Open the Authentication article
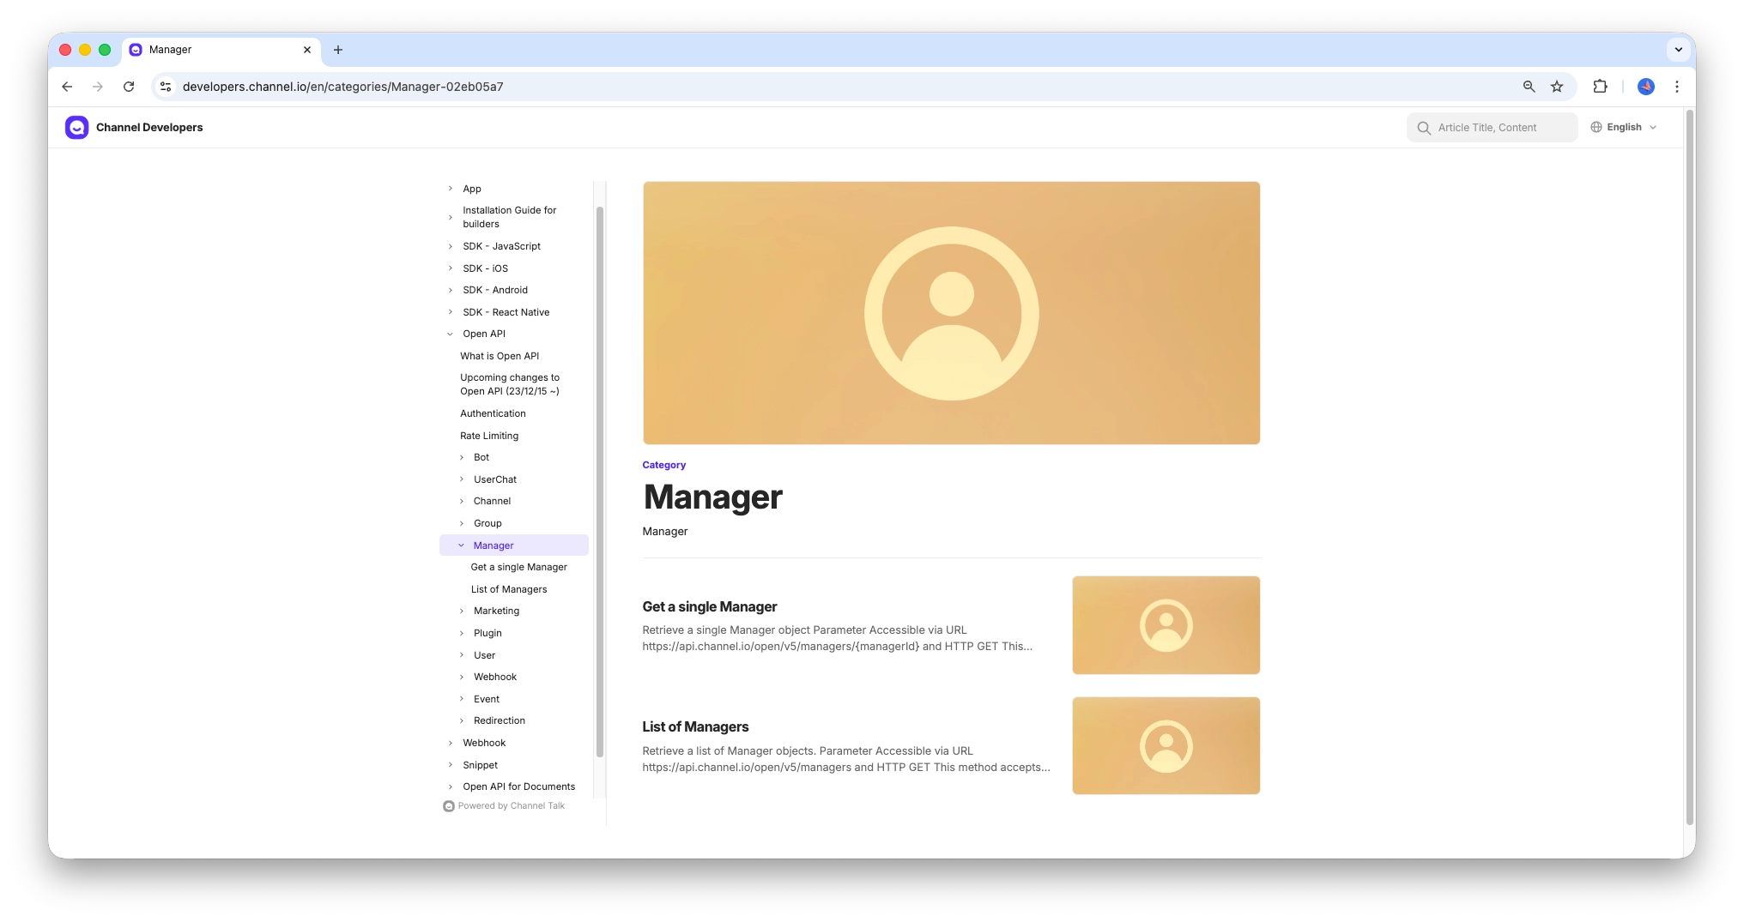The image size is (1744, 922). tap(493, 413)
